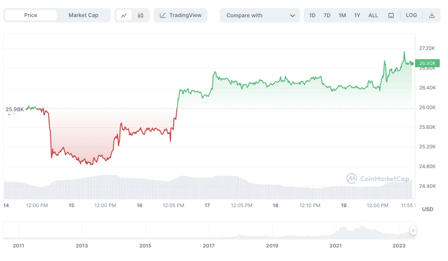
Task: Select the 1D time range
Action: click(312, 15)
